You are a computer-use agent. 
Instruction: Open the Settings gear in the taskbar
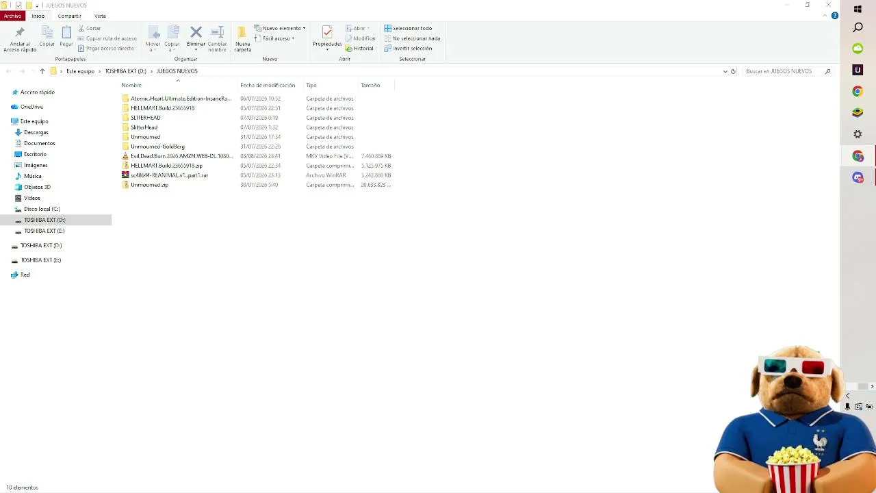tap(858, 134)
